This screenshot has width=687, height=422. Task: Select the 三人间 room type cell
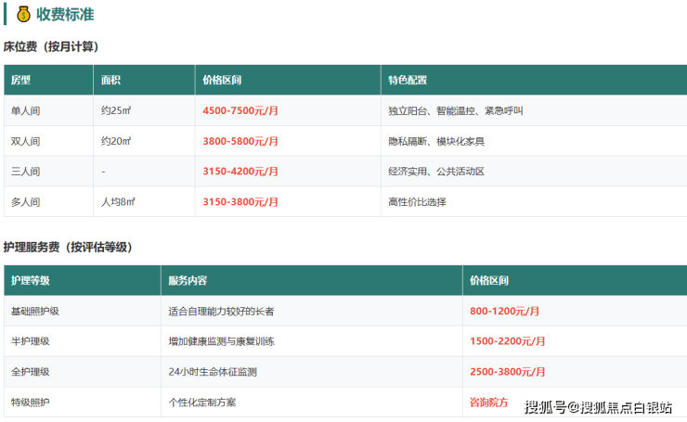tap(25, 172)
